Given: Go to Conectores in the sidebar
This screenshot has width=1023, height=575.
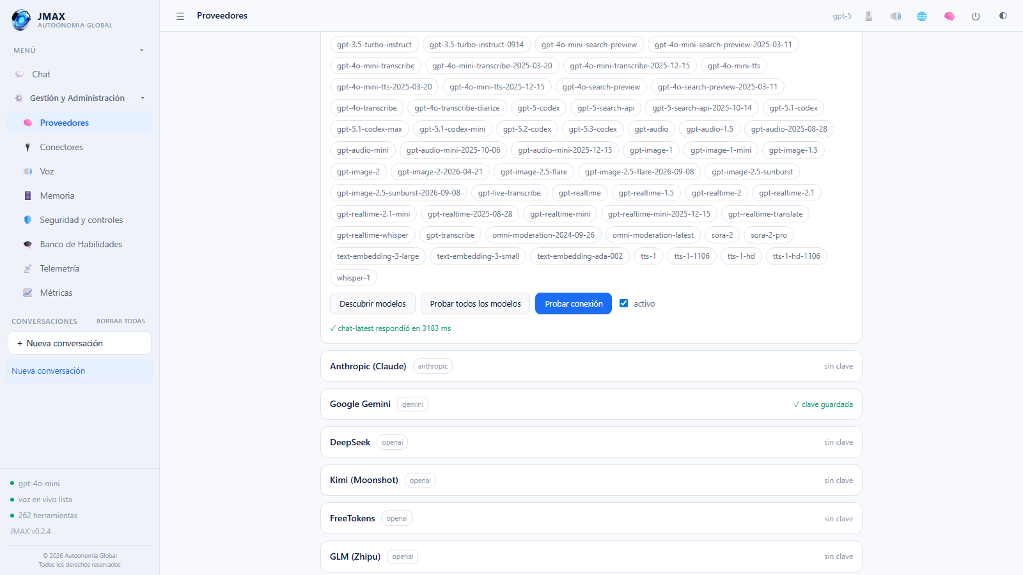Looking at the screenshot, I should 80,147.
